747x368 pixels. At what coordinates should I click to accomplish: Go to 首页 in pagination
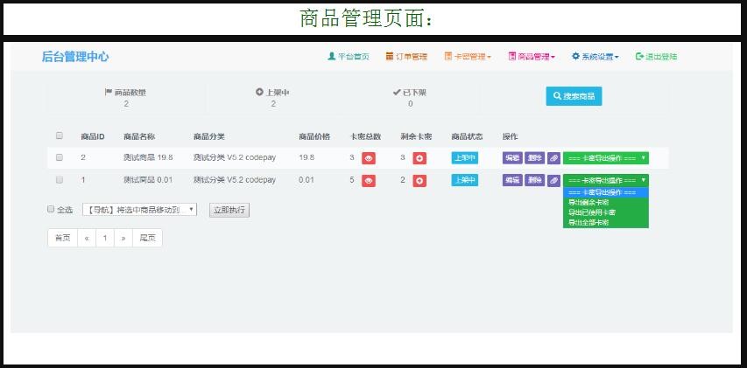pos(63,239)
